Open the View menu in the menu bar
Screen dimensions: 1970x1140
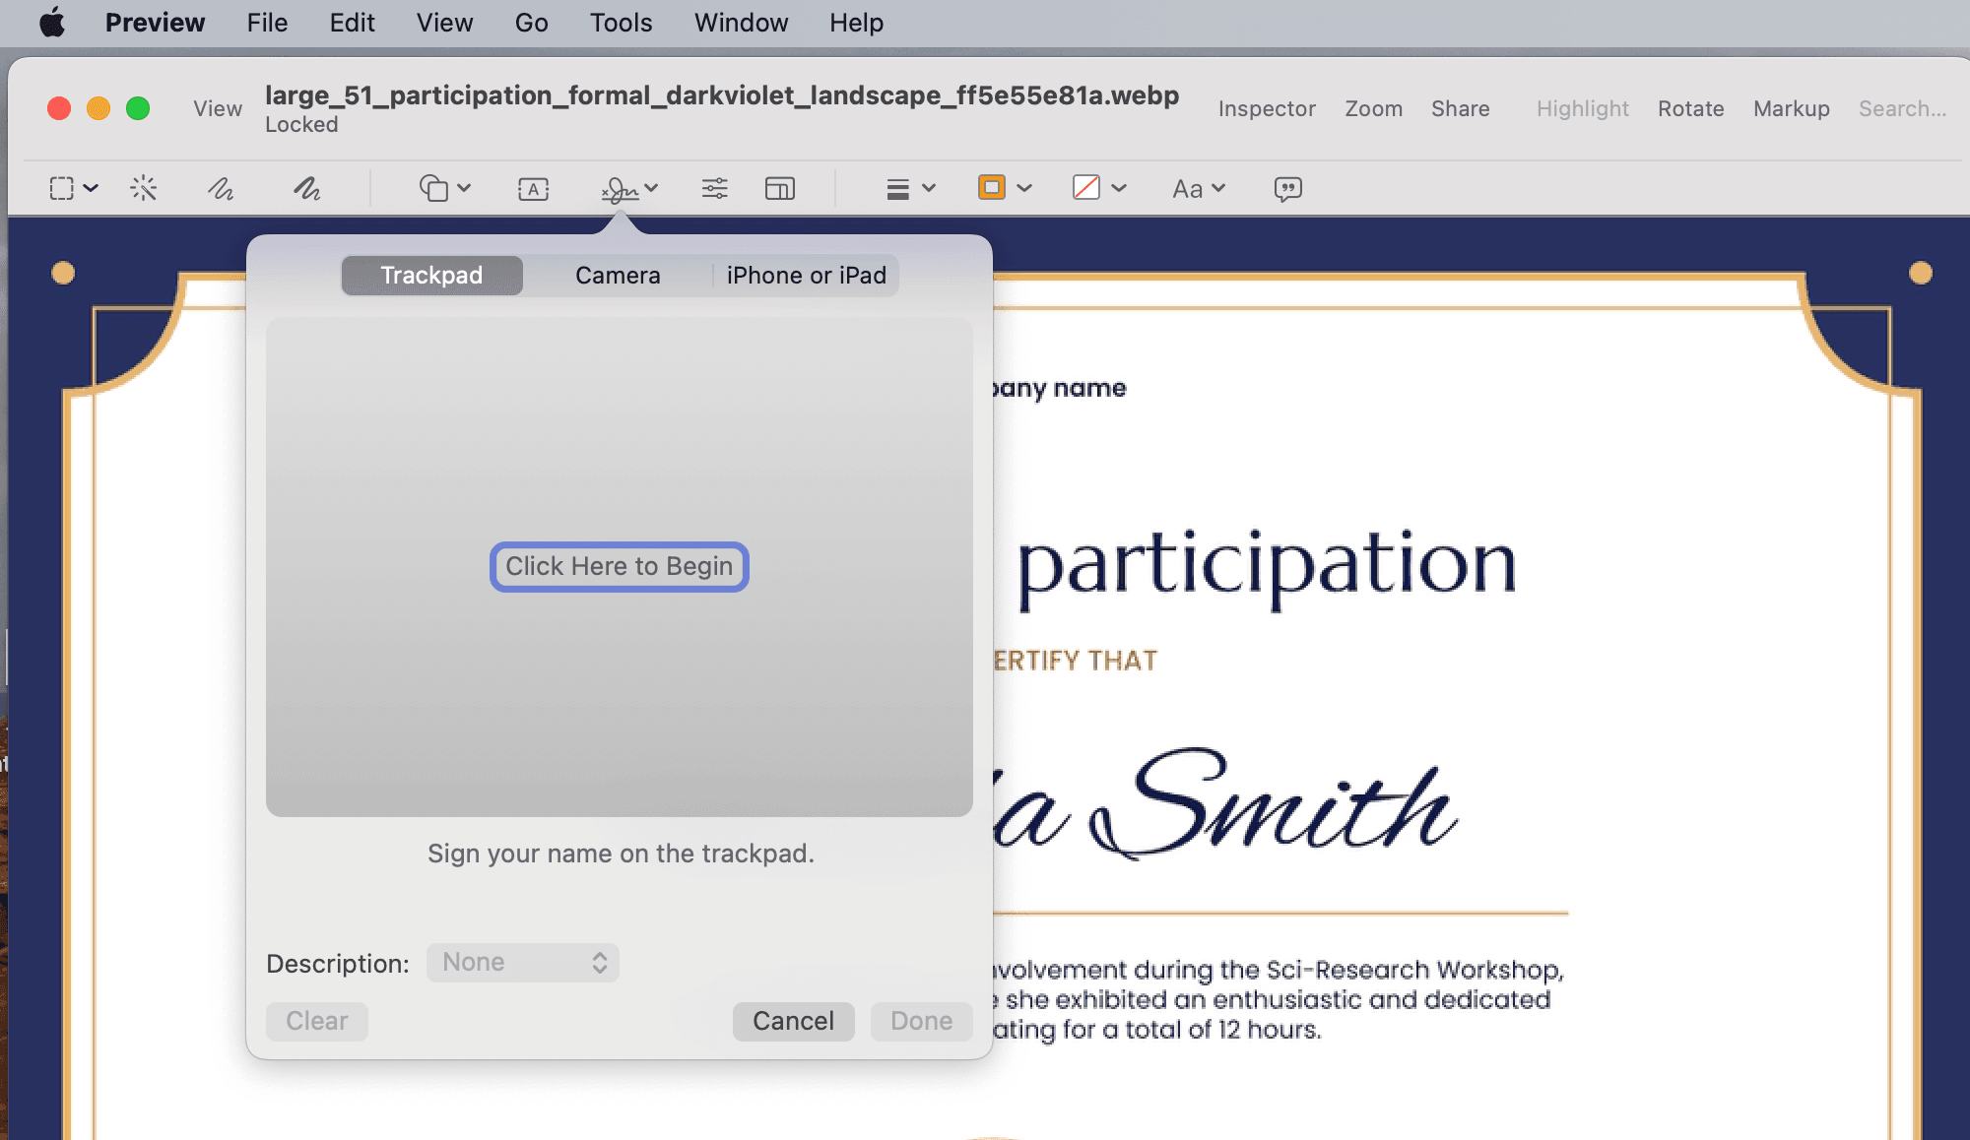pos(443,22)
